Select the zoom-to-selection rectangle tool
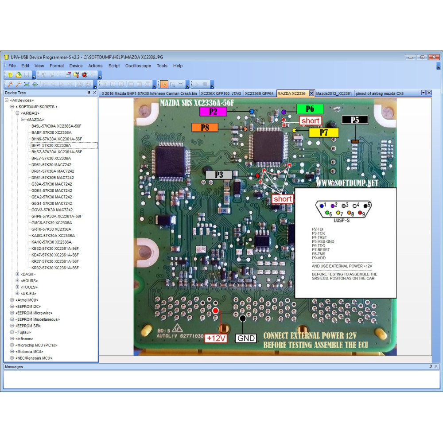The image size is (443, 443). click(x=172, y=84)
